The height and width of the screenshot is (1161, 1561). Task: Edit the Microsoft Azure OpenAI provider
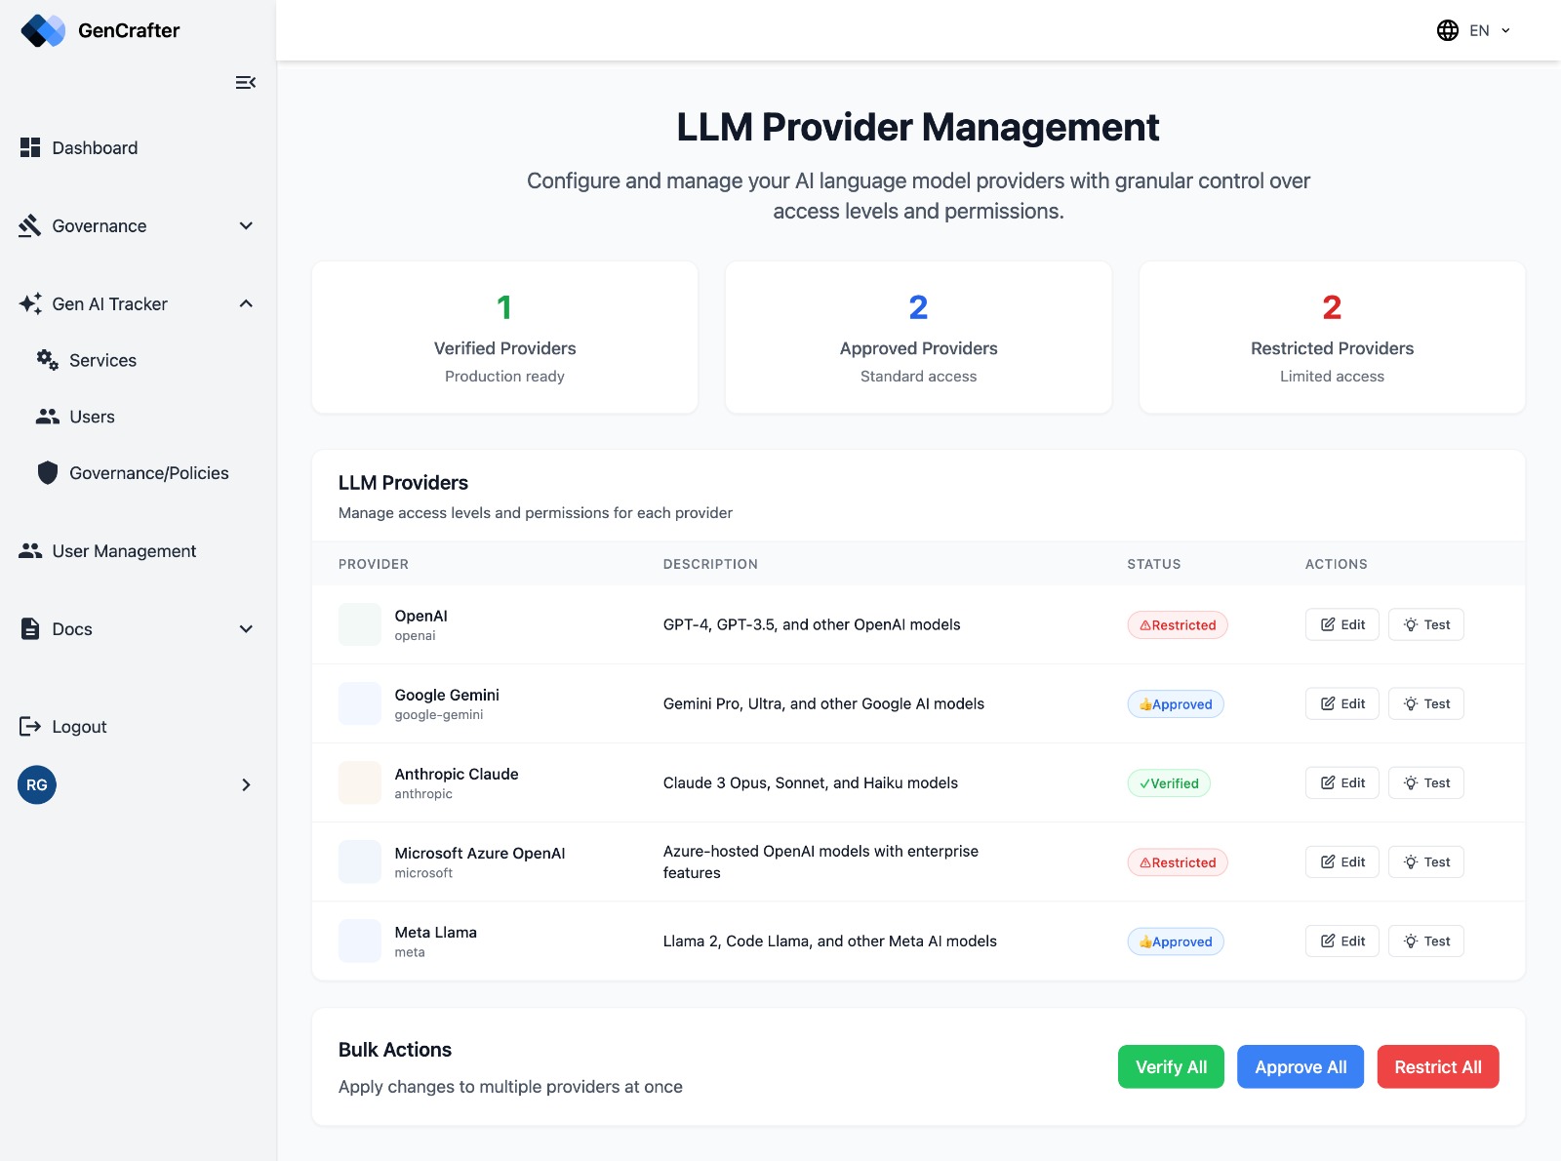point(1342,861)
